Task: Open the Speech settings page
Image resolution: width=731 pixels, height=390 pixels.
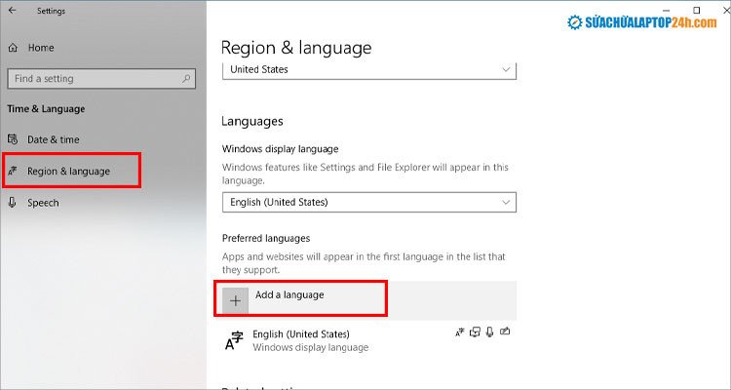Action: point(43,203)
